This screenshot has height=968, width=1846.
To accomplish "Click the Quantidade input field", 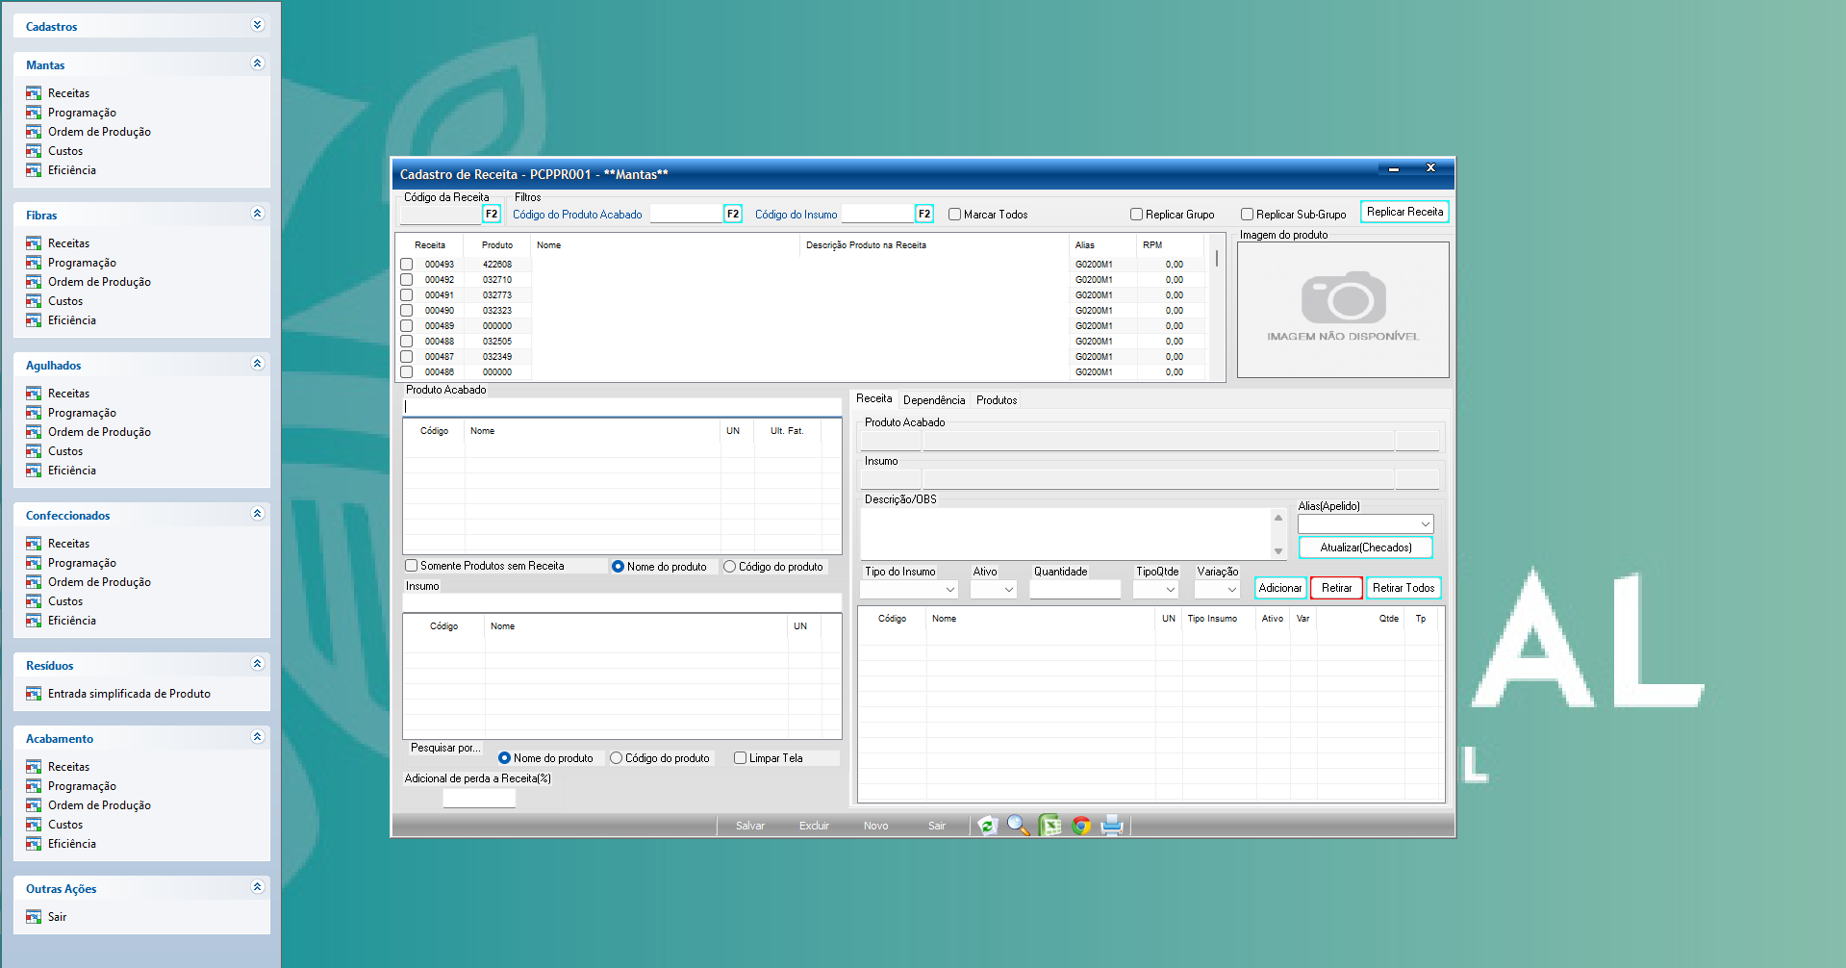I will [1075, 589].
